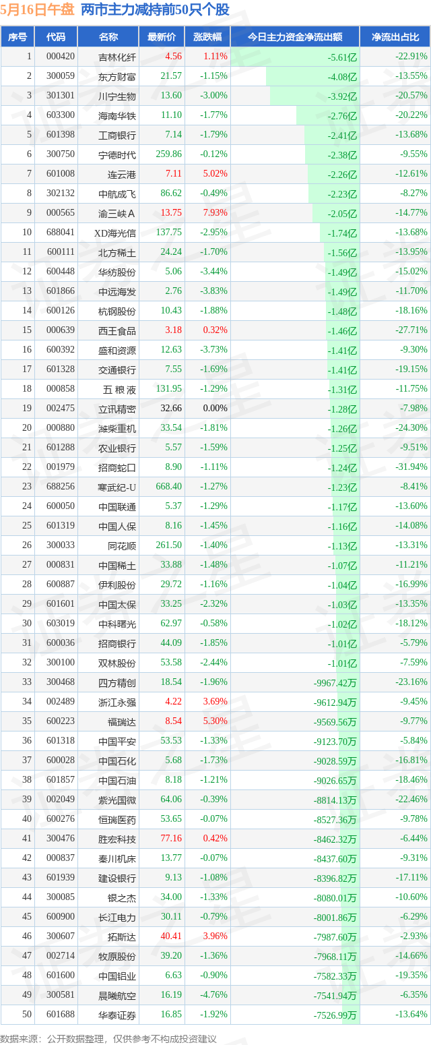Click 渝三峡A change 7.93%
Image resolution: width=431 pixels, height=1045 pixels.
coord(215,213)
